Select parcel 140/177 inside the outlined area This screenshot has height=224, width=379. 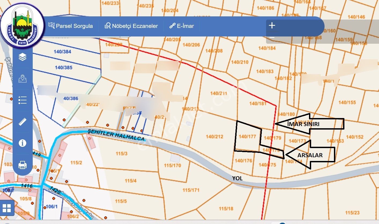pyautogui.click(x=247, y=137)
